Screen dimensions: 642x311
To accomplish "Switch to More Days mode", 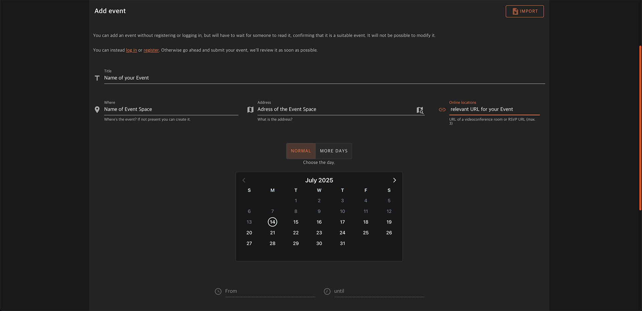I will click(x=333, y=151).
